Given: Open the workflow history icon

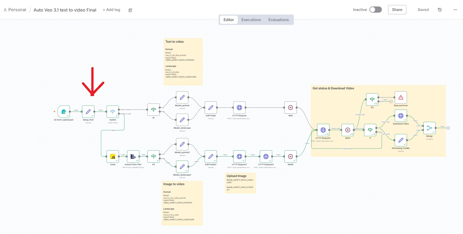Looking at the screenshot, I should coord(440,10).
